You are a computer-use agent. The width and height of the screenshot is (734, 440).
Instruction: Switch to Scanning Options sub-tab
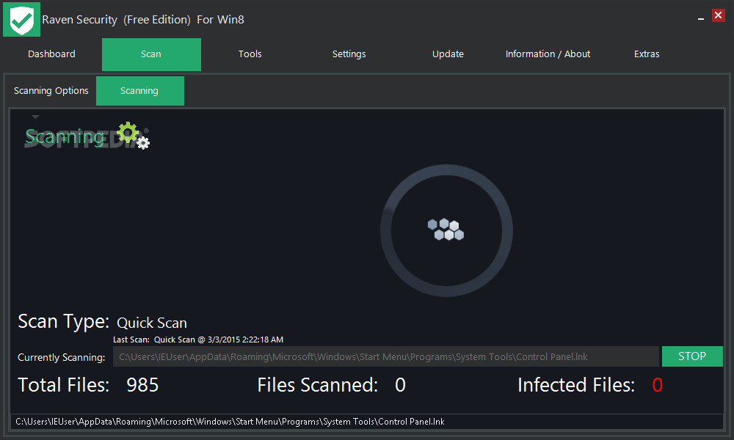[x=51, y=91]
